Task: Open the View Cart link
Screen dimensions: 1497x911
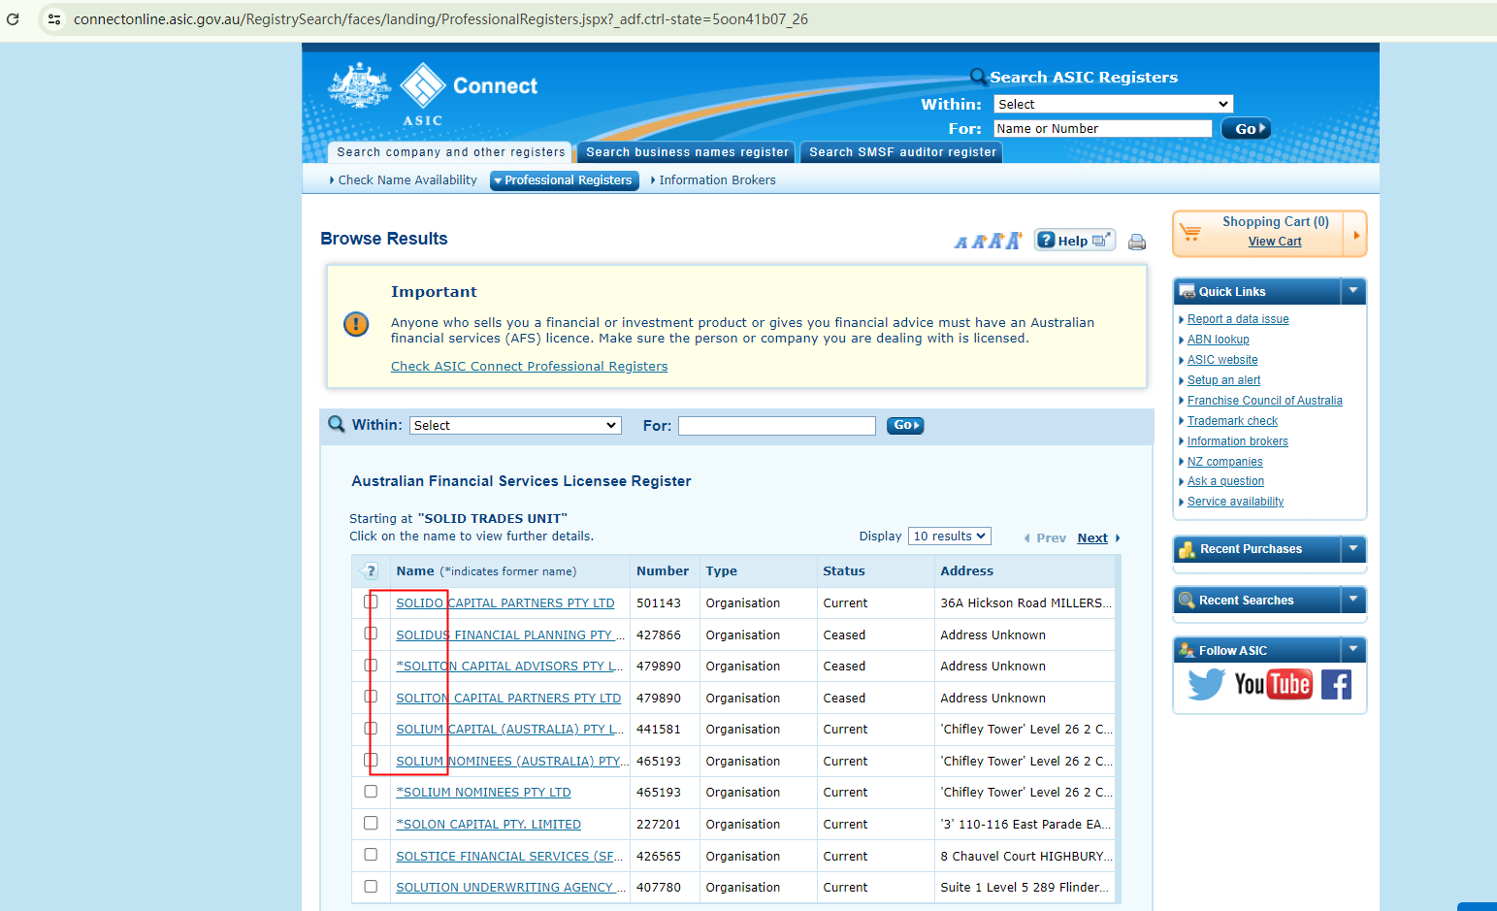Action: tap(1275, 242)
